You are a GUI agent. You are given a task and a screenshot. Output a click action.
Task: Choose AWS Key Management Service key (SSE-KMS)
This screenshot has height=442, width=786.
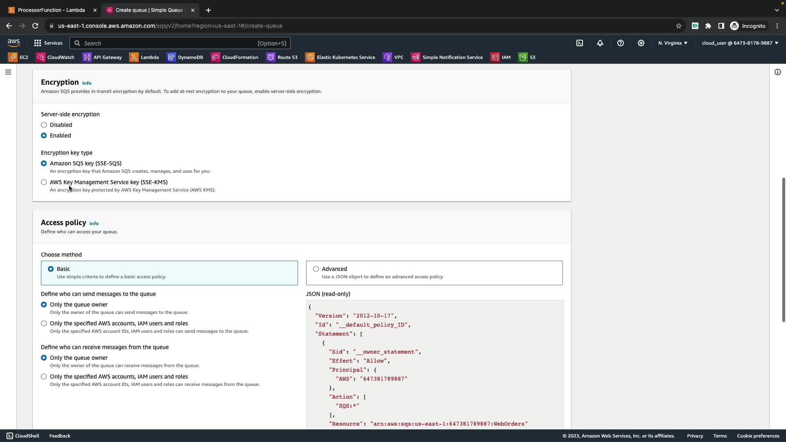(44, 182)
